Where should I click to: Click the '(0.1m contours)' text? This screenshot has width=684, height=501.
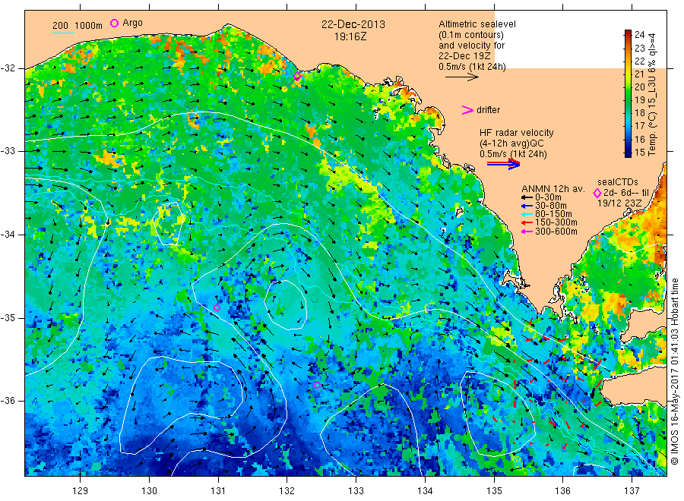pyautogui.click(x=471, y=35)
